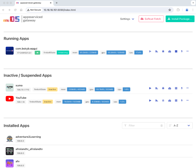
Task: Stop com.bskyb.epgui using the square icon
Action: coord(176,51)
